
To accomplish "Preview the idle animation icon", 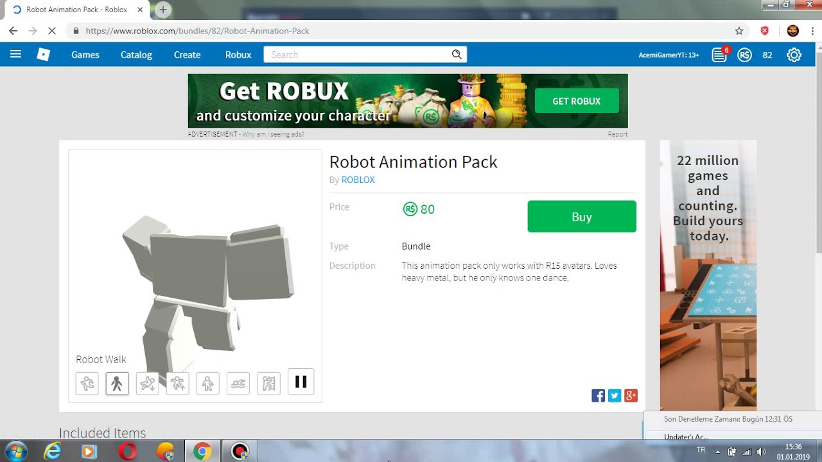I will point(208,384).
